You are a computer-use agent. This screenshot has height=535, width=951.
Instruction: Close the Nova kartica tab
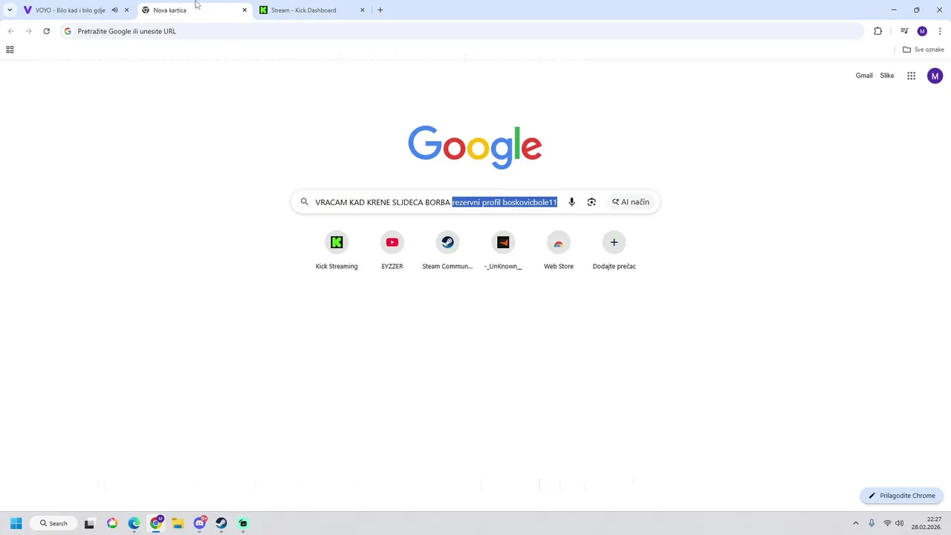[244, 10]
